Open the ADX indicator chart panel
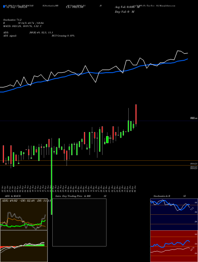Image resolution: width=198 pixels, height=262 pixels. [24, 214]
